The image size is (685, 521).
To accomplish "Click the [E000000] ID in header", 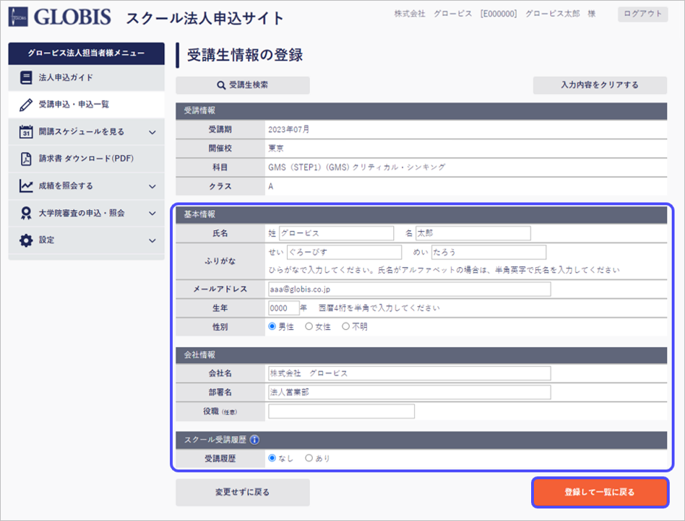I will click(499, 14).
